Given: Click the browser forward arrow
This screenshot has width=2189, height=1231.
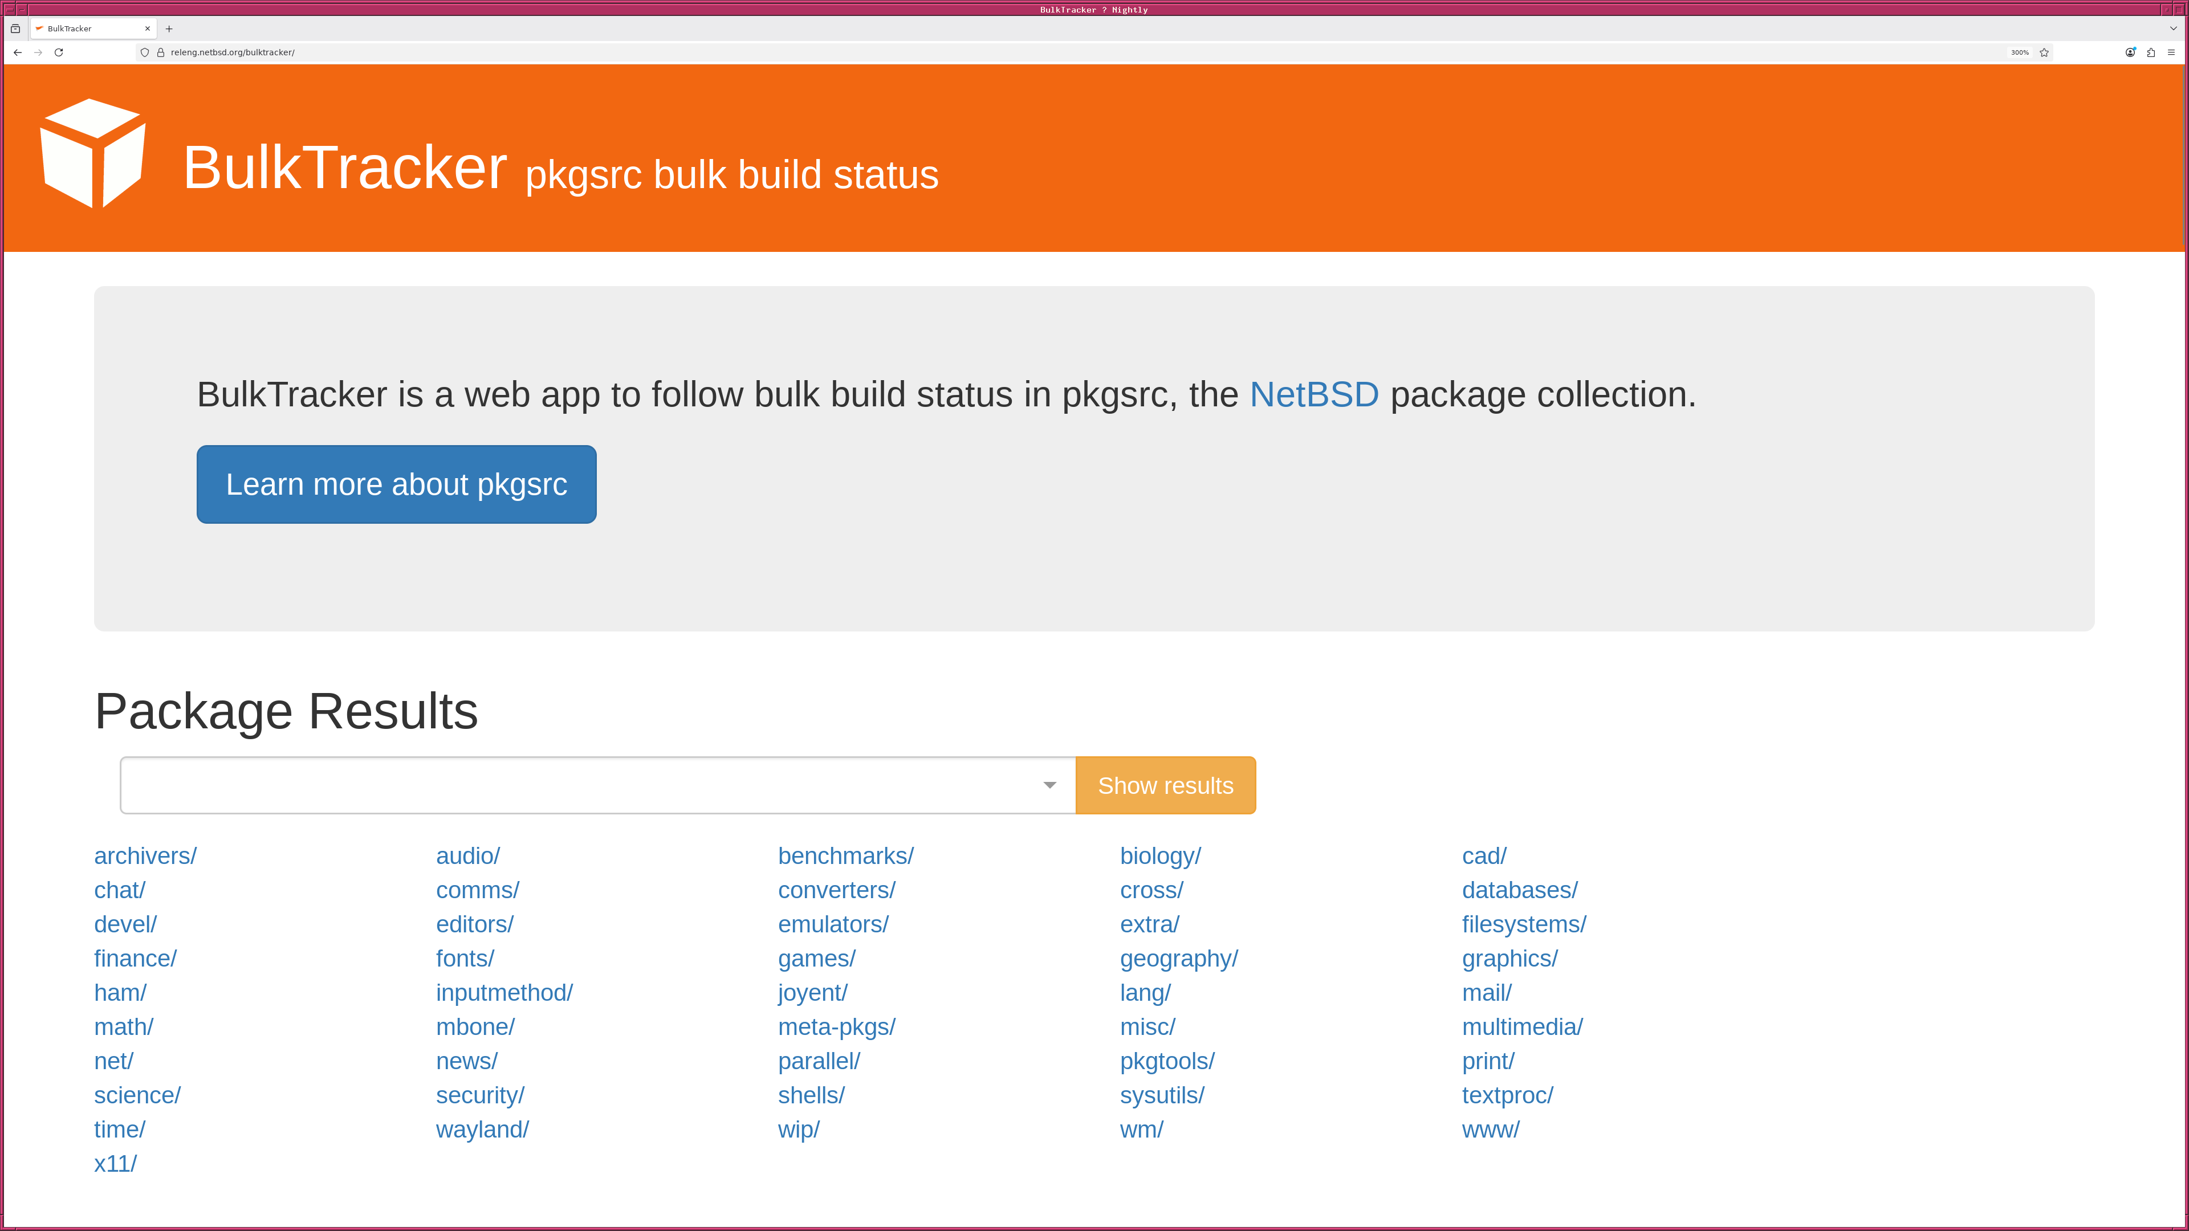Looking at the screenshot, I should click(x=38, y=52).
